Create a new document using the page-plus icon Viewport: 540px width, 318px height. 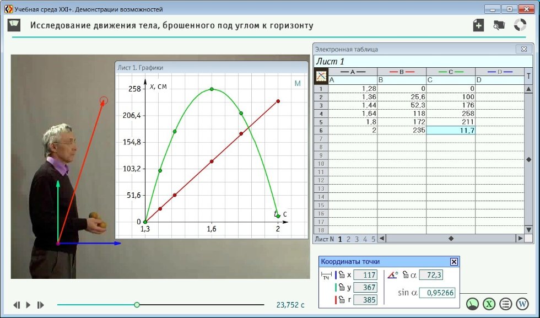pos(479,25)
